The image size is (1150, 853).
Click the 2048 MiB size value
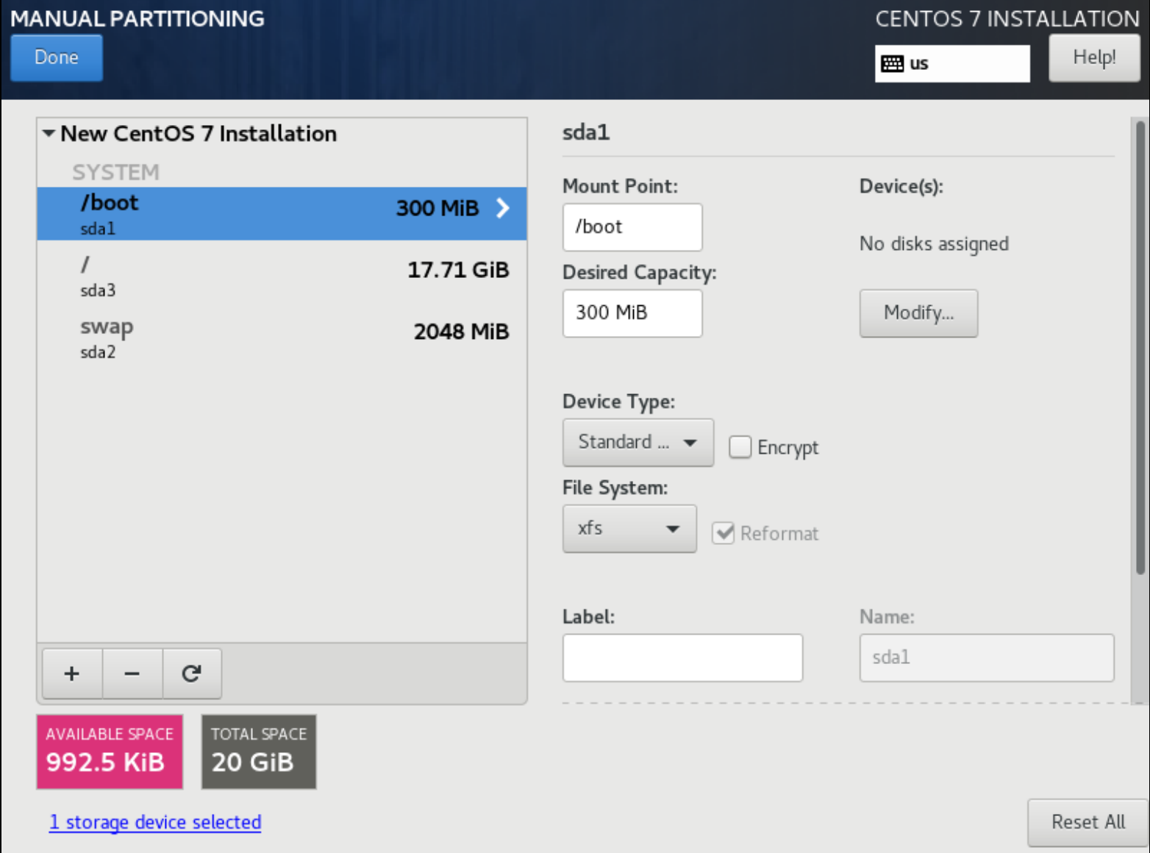click(x=461, y=332)
